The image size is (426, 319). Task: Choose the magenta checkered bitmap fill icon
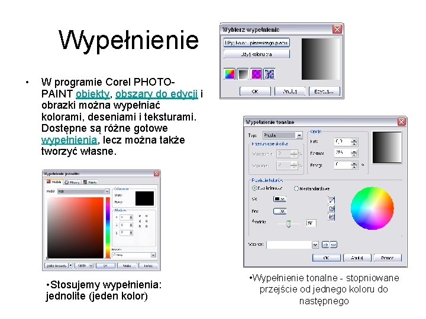pos(256,74)
